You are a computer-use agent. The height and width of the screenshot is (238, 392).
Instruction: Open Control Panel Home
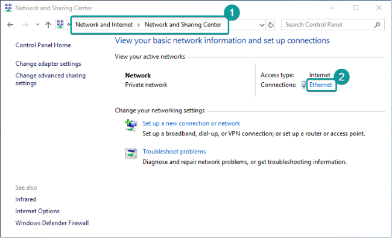coord(43,45)
